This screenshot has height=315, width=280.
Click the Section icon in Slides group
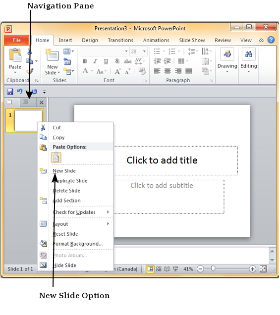[x=68, y=71]
